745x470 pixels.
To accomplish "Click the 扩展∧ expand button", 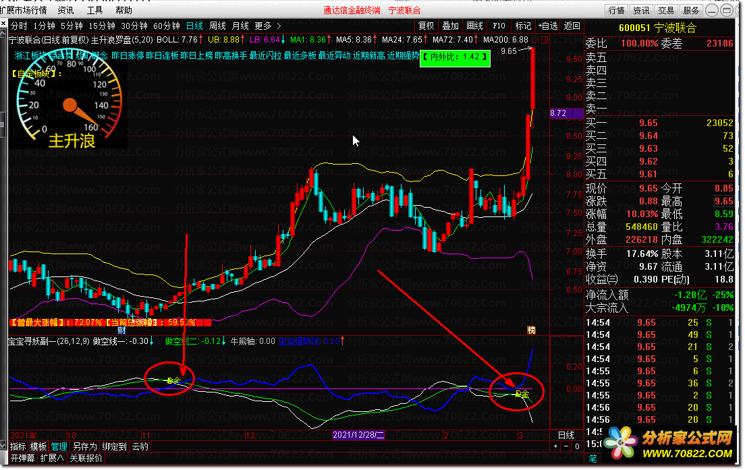I will (52, 458).
